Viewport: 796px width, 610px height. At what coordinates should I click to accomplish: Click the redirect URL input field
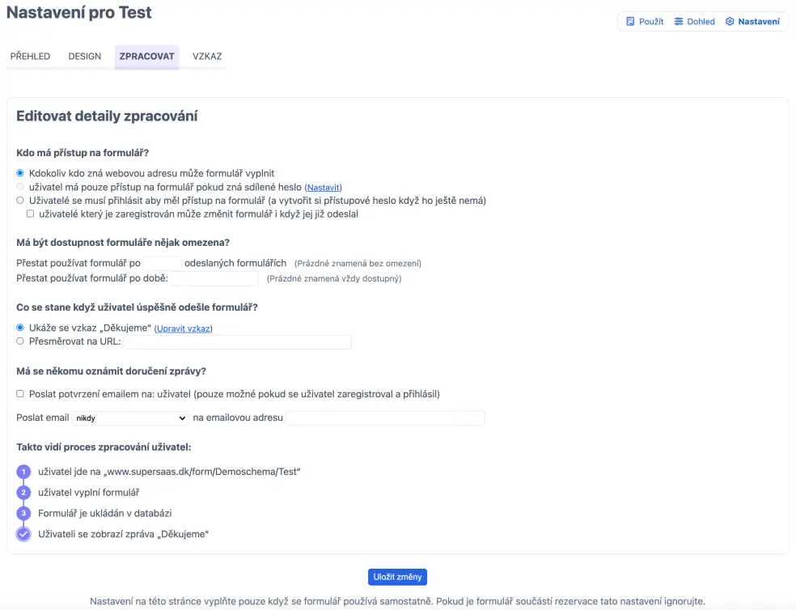click(x=238, y=342)
